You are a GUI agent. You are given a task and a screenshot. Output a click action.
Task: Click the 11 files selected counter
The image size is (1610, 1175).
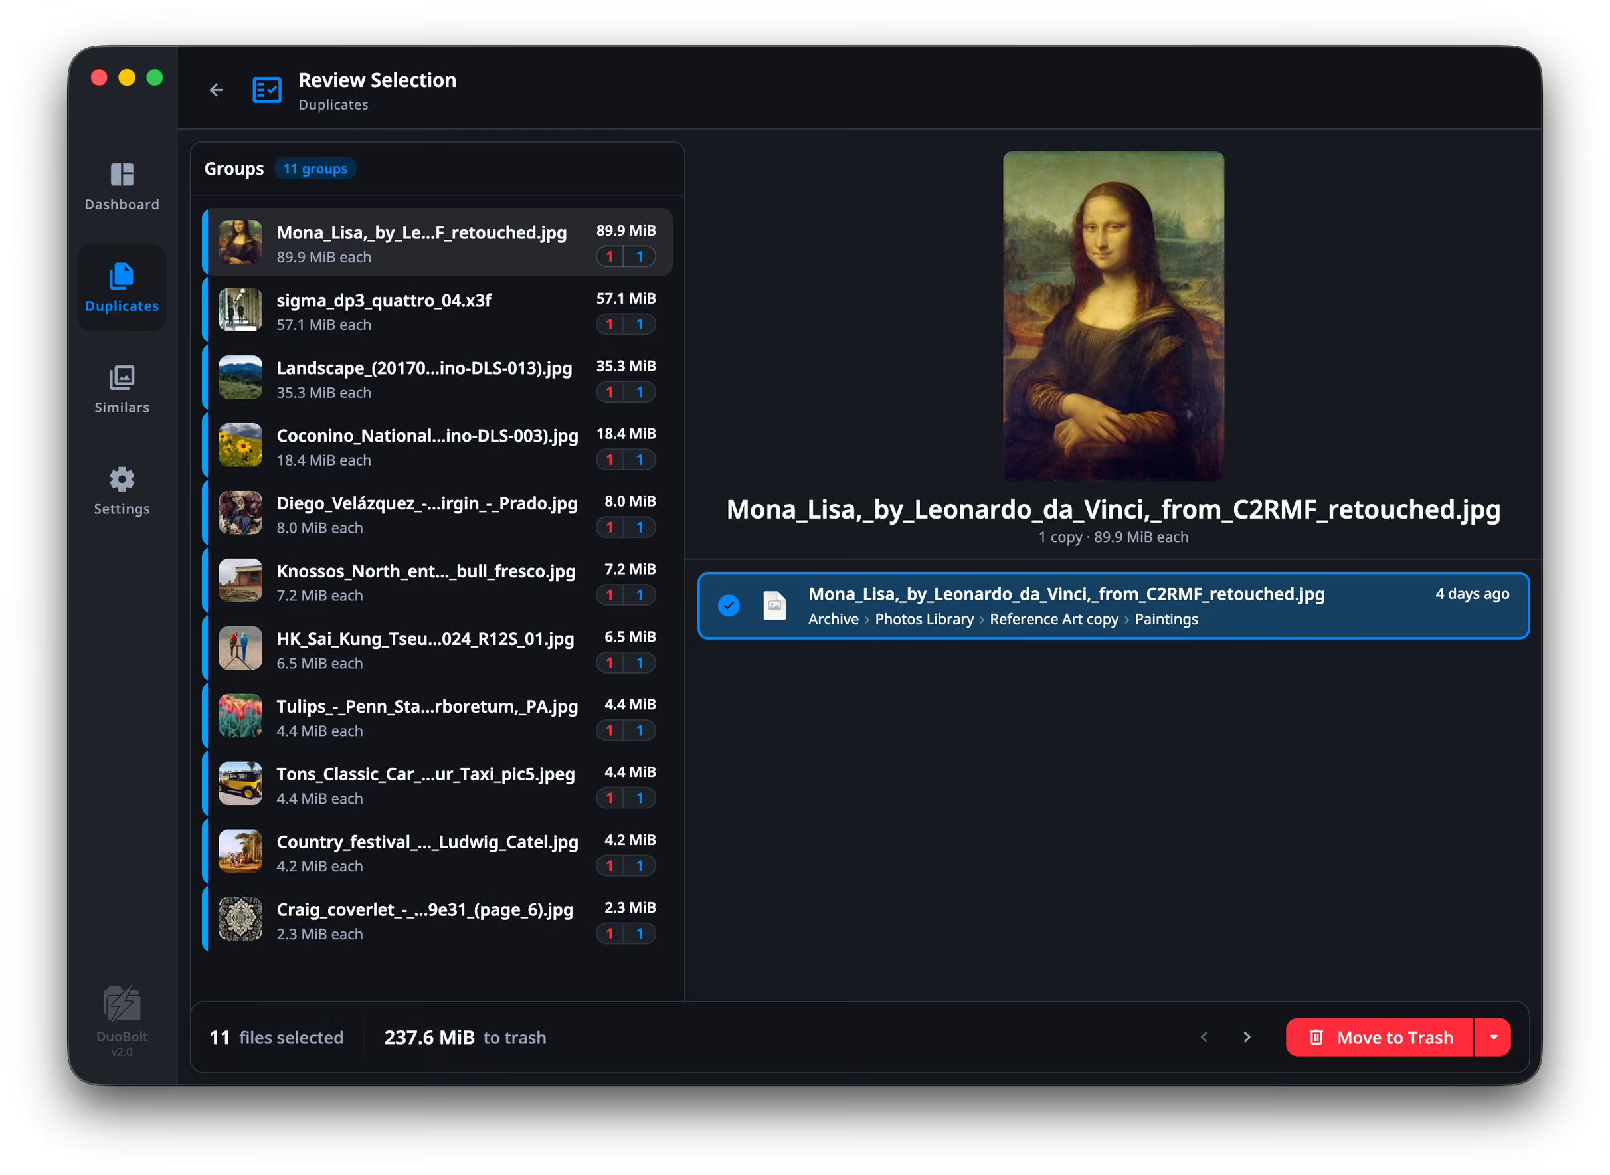(x=276, y=1038)
